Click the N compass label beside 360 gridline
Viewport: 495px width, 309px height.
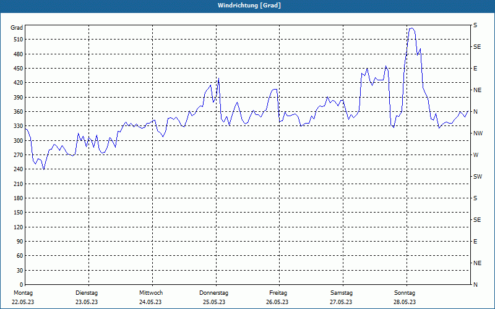coord(475,112)
